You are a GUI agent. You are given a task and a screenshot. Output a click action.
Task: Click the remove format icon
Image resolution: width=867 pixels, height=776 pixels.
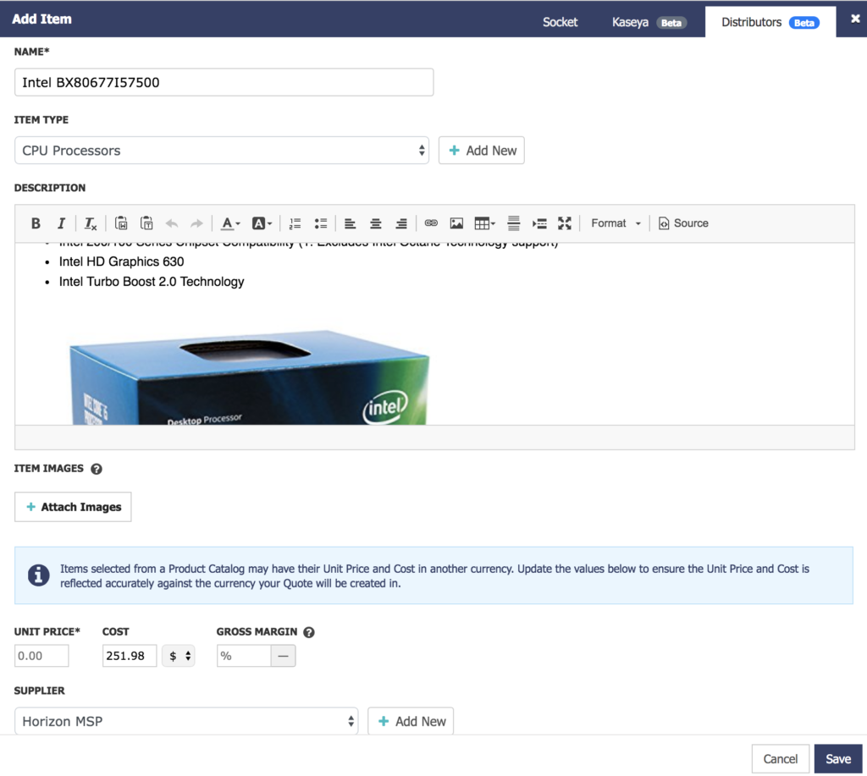[90, 223]
